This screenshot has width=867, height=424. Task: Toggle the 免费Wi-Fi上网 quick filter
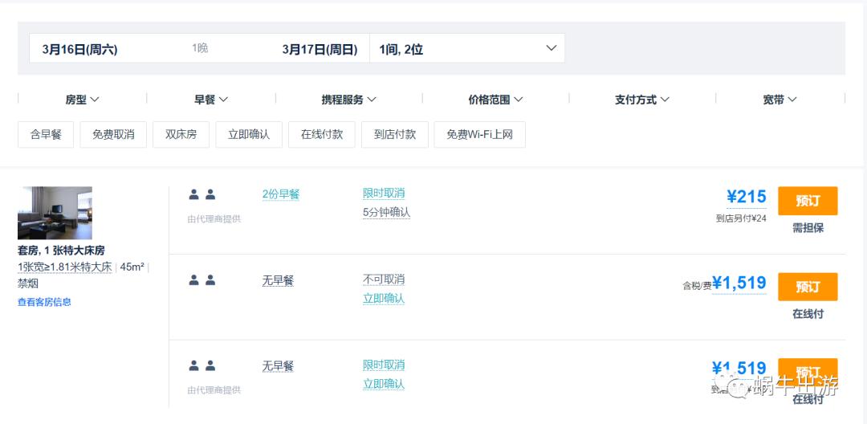click(480, 134)
